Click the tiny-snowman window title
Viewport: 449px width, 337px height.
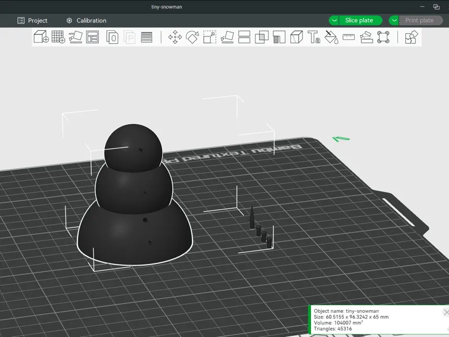(x=167, y=7)
